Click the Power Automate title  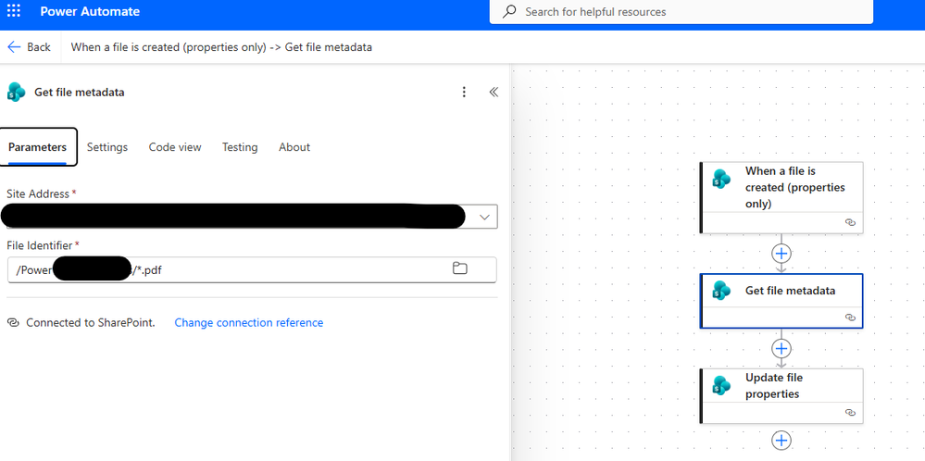tap(90, 11)
